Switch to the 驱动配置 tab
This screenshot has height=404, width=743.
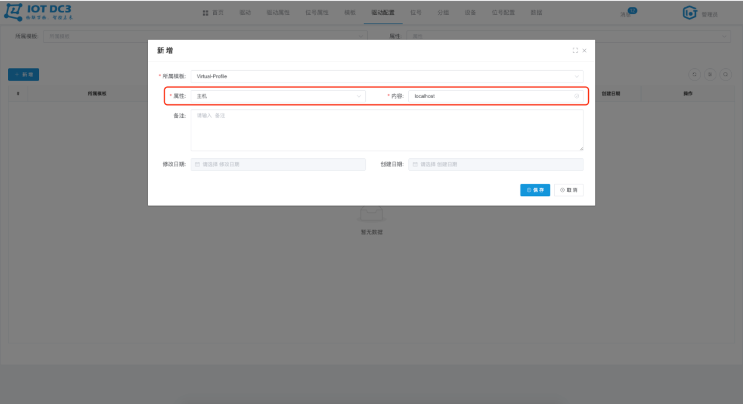click(x=383, y=13)
